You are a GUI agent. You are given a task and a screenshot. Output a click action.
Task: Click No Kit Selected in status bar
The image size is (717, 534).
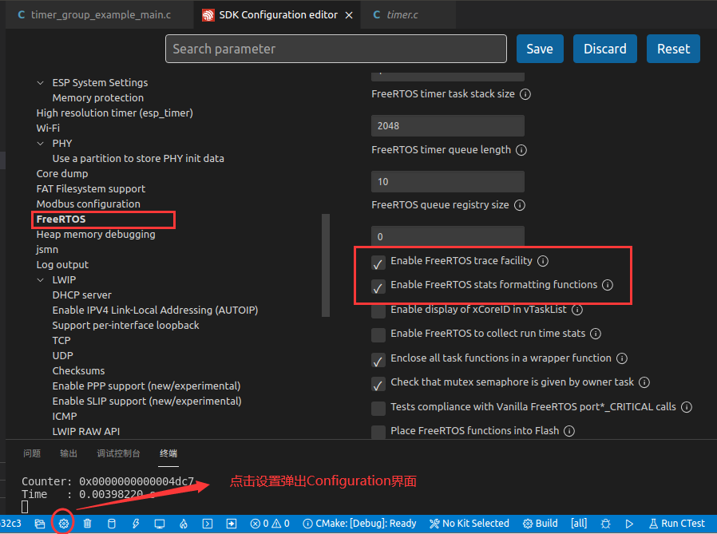[x=469, y=524]
